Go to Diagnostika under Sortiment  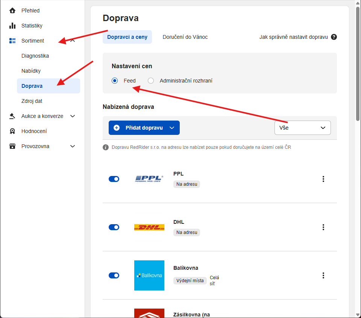(35, 56)
